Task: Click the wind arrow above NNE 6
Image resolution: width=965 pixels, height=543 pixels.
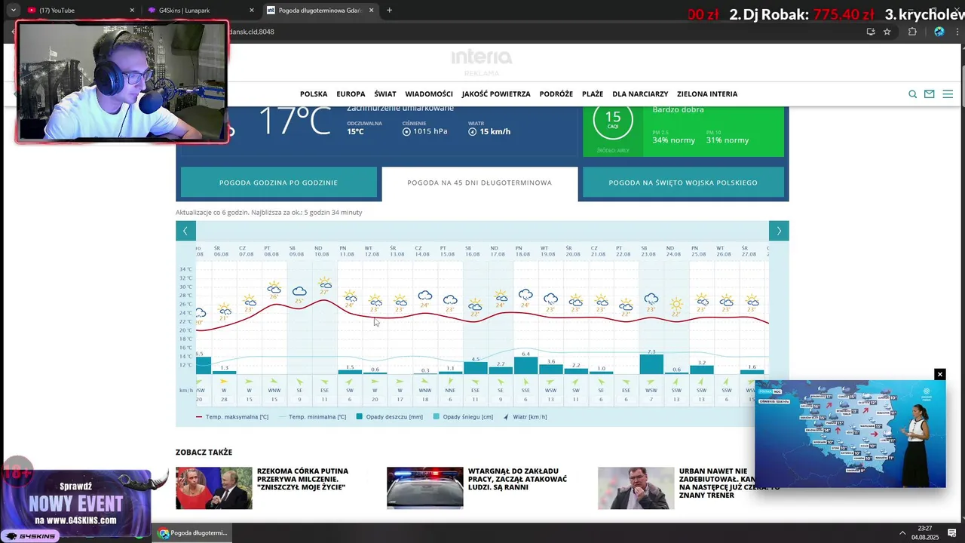Action: pos(450,382)
